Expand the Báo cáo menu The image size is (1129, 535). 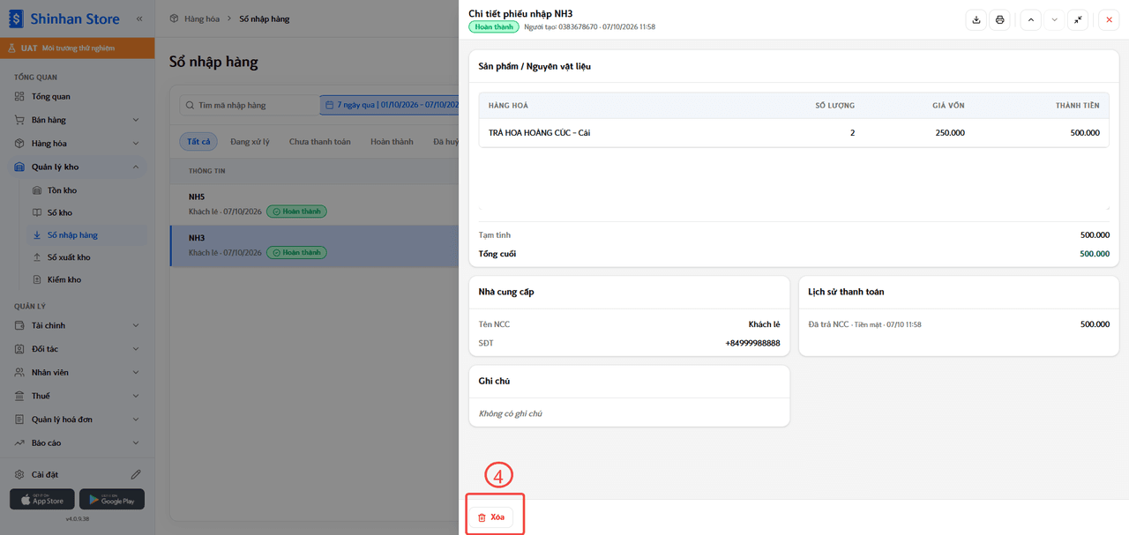[77, 442]
